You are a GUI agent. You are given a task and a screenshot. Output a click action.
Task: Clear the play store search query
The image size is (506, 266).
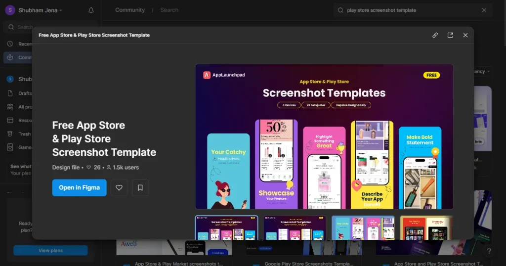tap(484, 10)
